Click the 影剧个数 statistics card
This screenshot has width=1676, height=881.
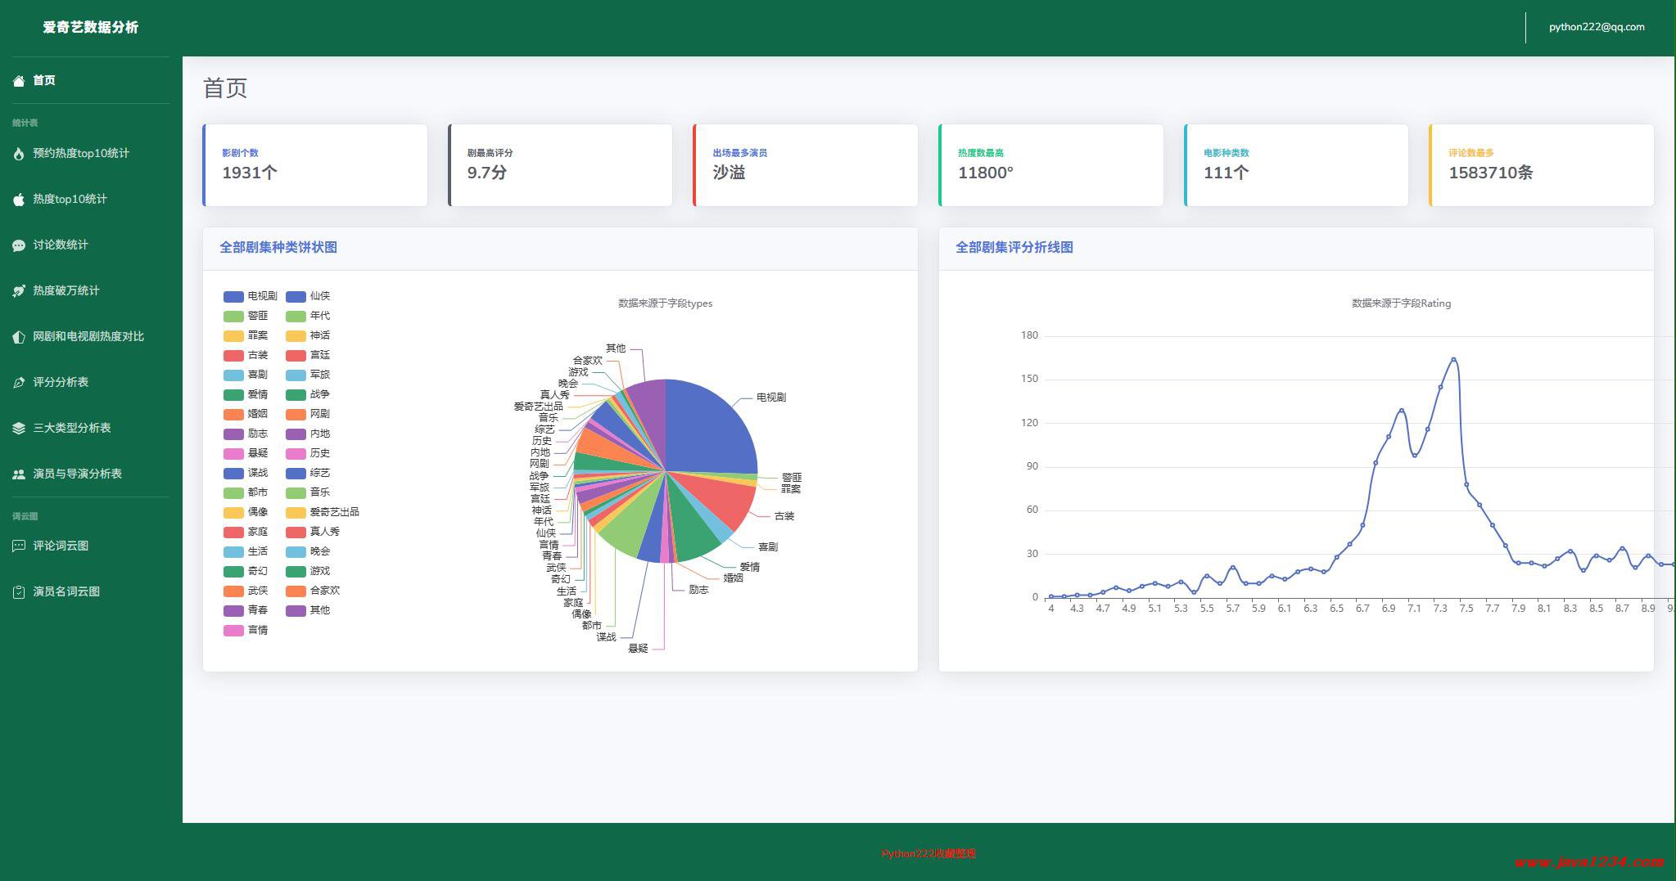point(315,164)
